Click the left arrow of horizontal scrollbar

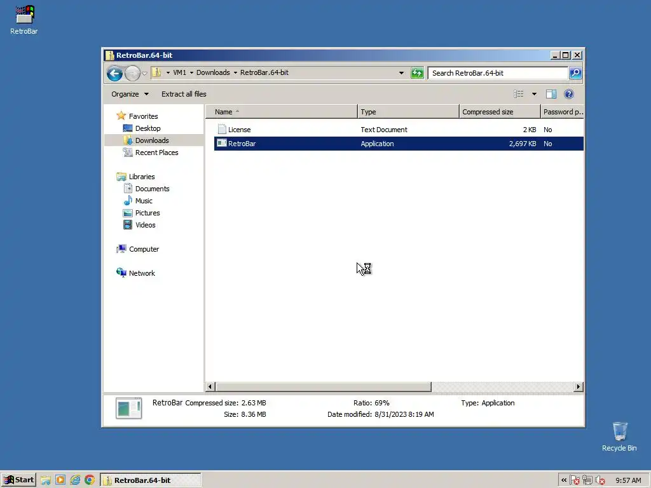[x=210, y=387]
